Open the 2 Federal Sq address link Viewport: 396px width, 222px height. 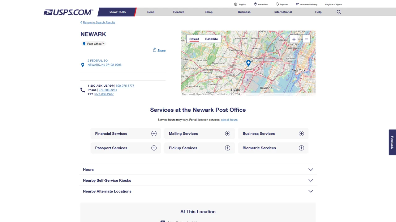(105, 63)
